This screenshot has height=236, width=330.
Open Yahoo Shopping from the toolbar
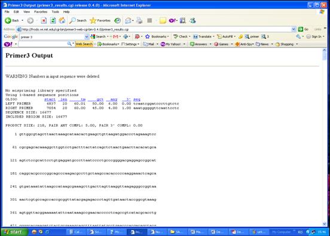(285, 44)
